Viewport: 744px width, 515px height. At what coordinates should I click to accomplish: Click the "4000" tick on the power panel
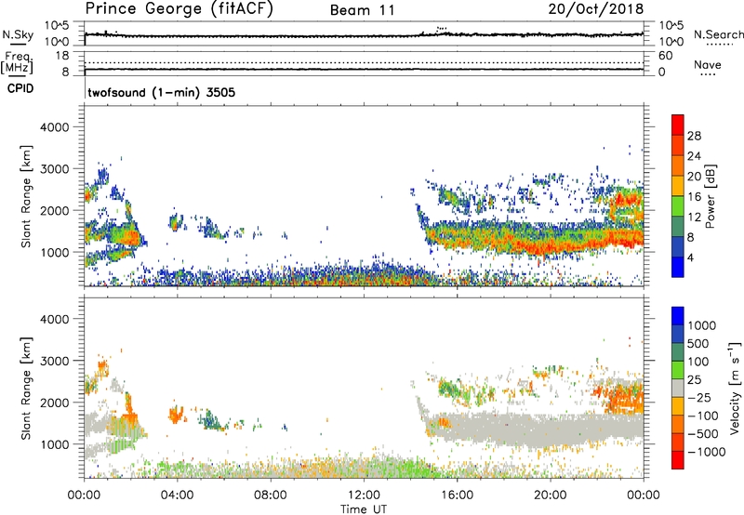[x=54, y=127]
